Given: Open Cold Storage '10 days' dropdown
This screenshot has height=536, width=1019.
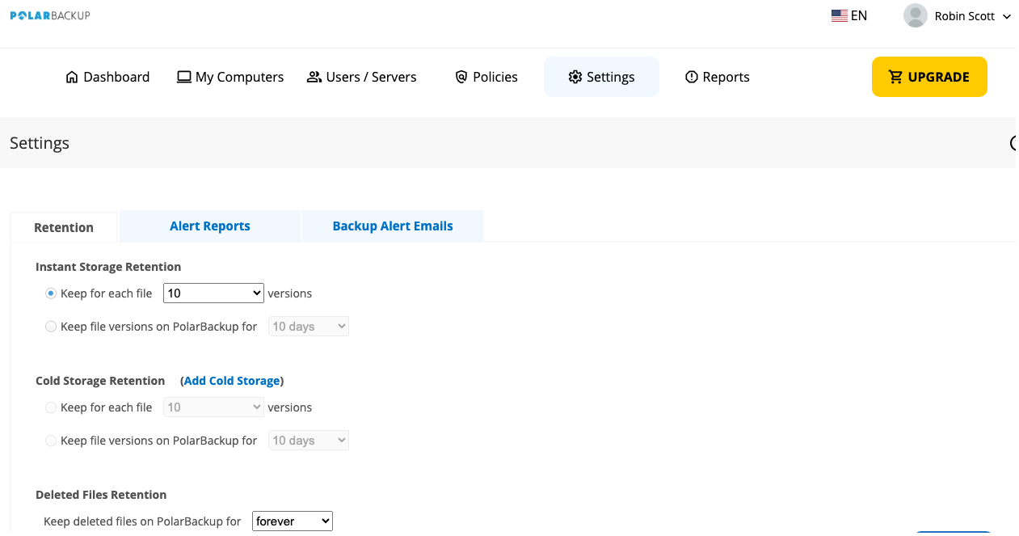Looking at the screenshot, I should [x=309, y=441].
